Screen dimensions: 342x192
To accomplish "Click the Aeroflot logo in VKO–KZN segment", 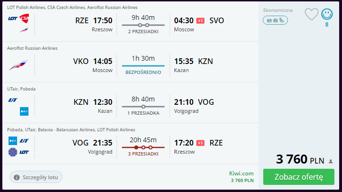I will click(x=18, y=65).
